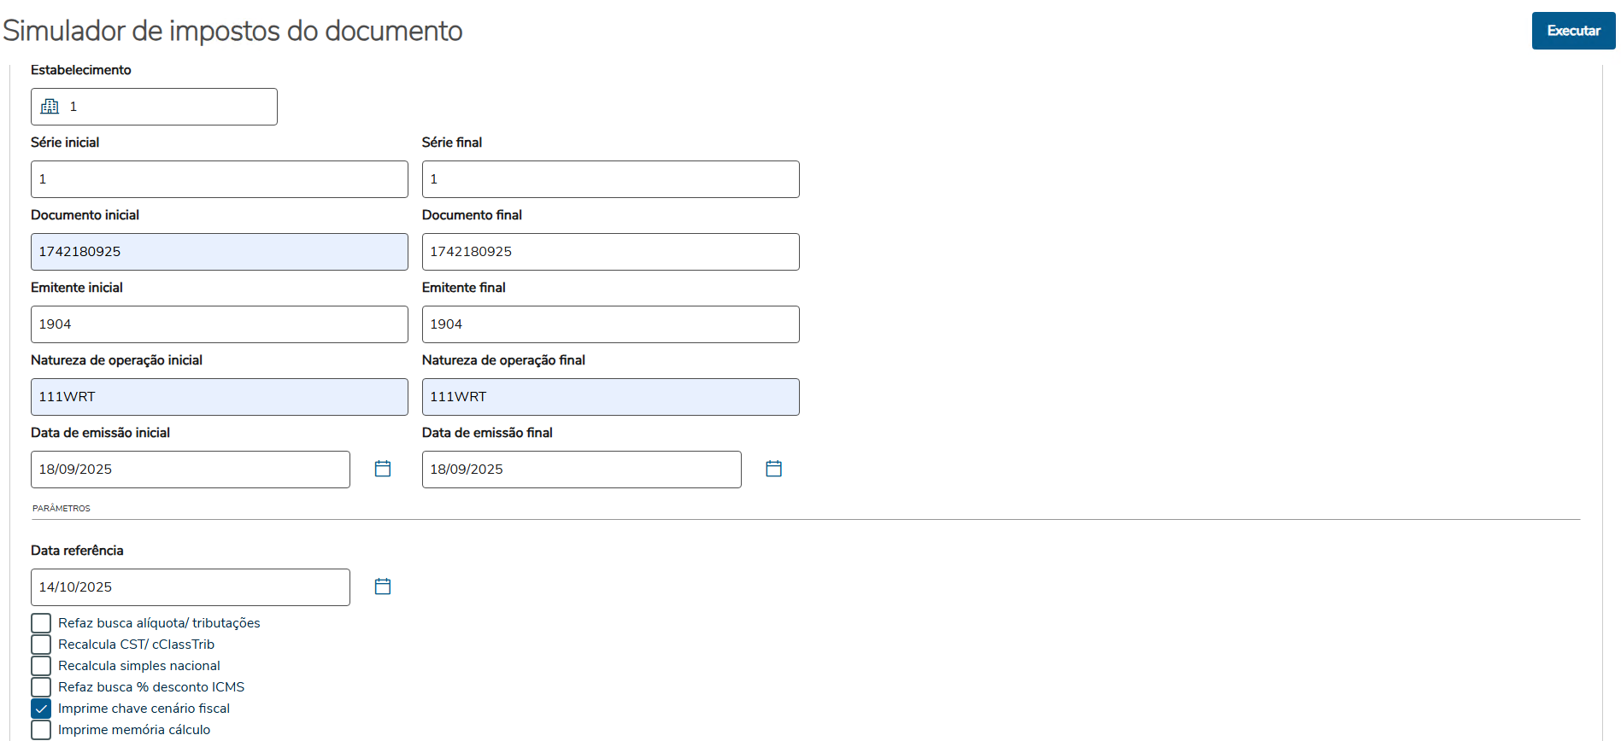This screenshot has width=1621, height=741.
Task: Click Natureza de operação final field
Action: (610, 397)
